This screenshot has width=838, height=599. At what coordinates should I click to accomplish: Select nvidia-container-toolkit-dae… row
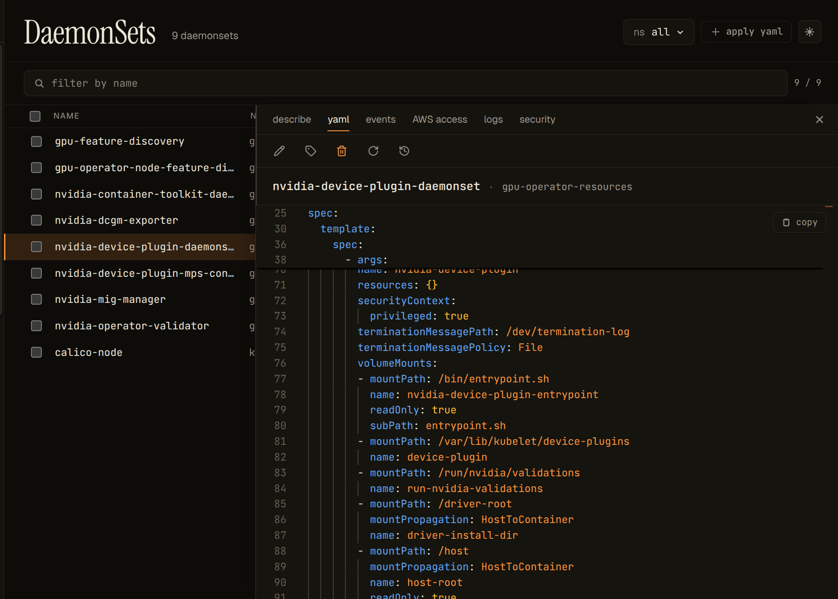tap(130, 194)
